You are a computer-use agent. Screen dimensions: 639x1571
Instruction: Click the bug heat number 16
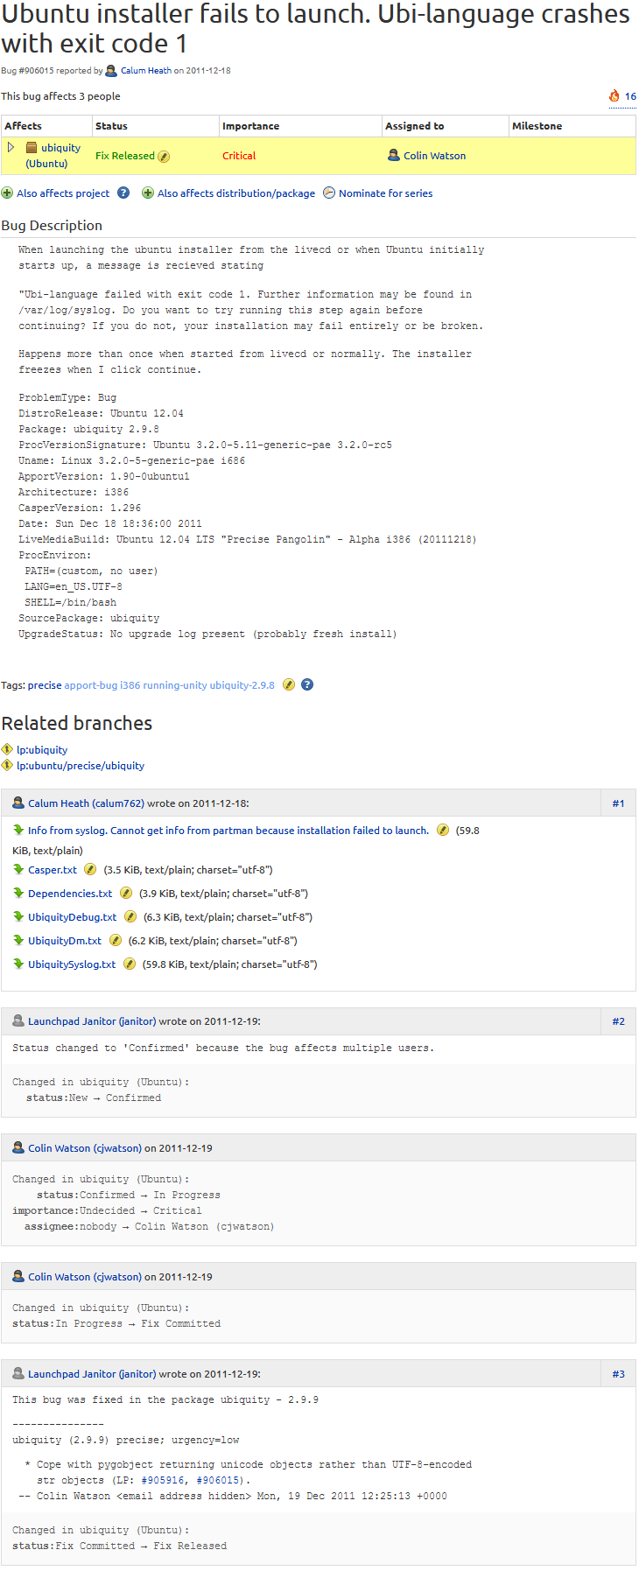630,96
